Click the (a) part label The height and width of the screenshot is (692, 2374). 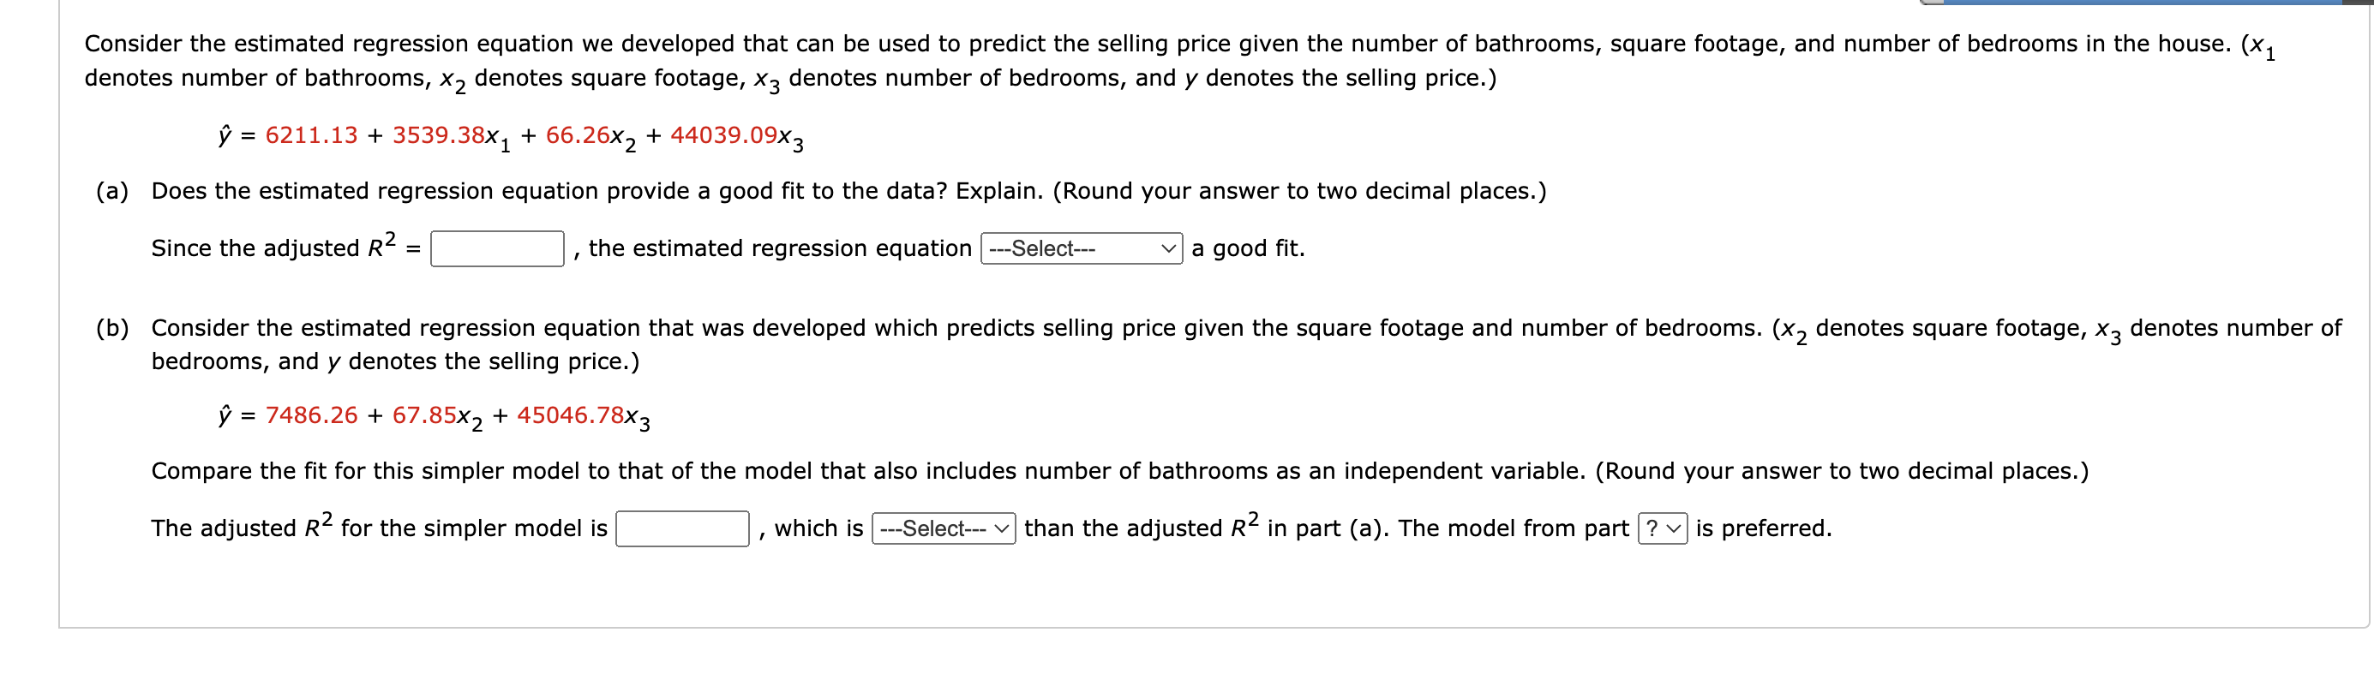pos(112,191)
